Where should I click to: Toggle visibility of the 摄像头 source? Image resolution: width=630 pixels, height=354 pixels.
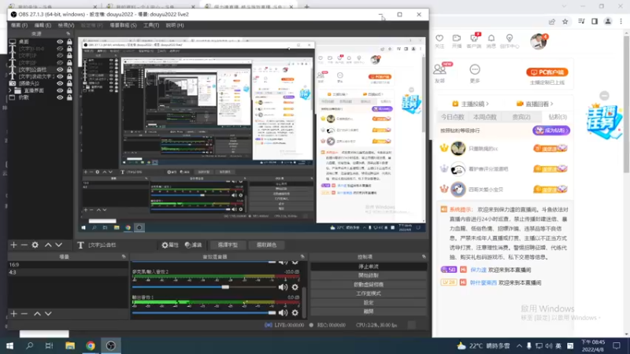[60, 83]
